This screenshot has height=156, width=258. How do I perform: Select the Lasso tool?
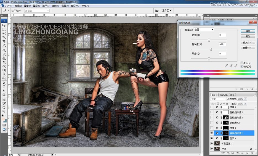(4, 33)
